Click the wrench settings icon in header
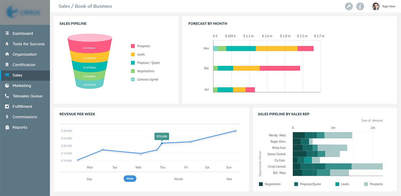 pos(349,6)
